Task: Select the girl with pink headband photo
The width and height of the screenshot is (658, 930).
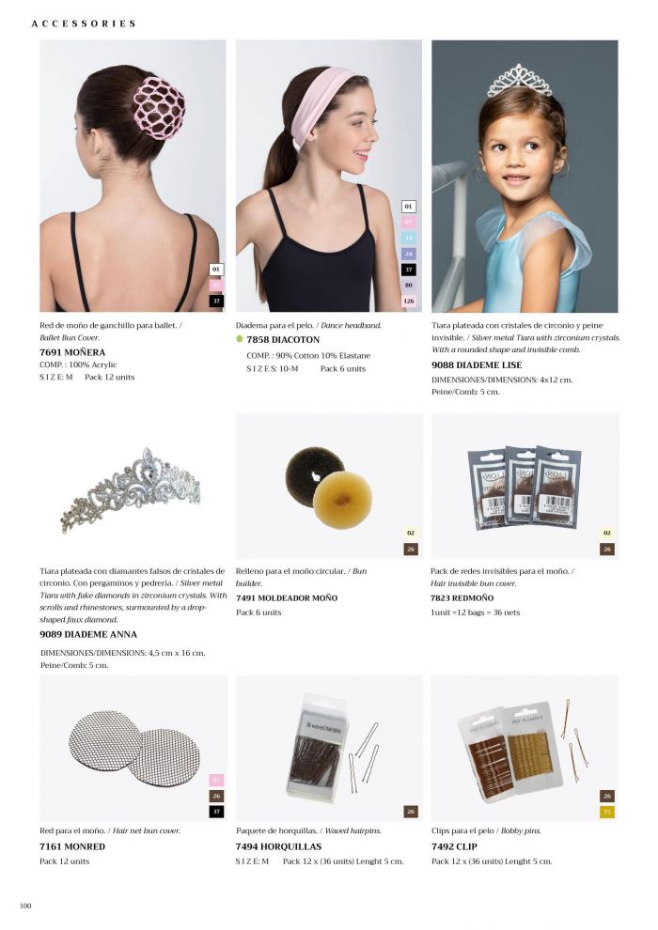Action: 329,177
